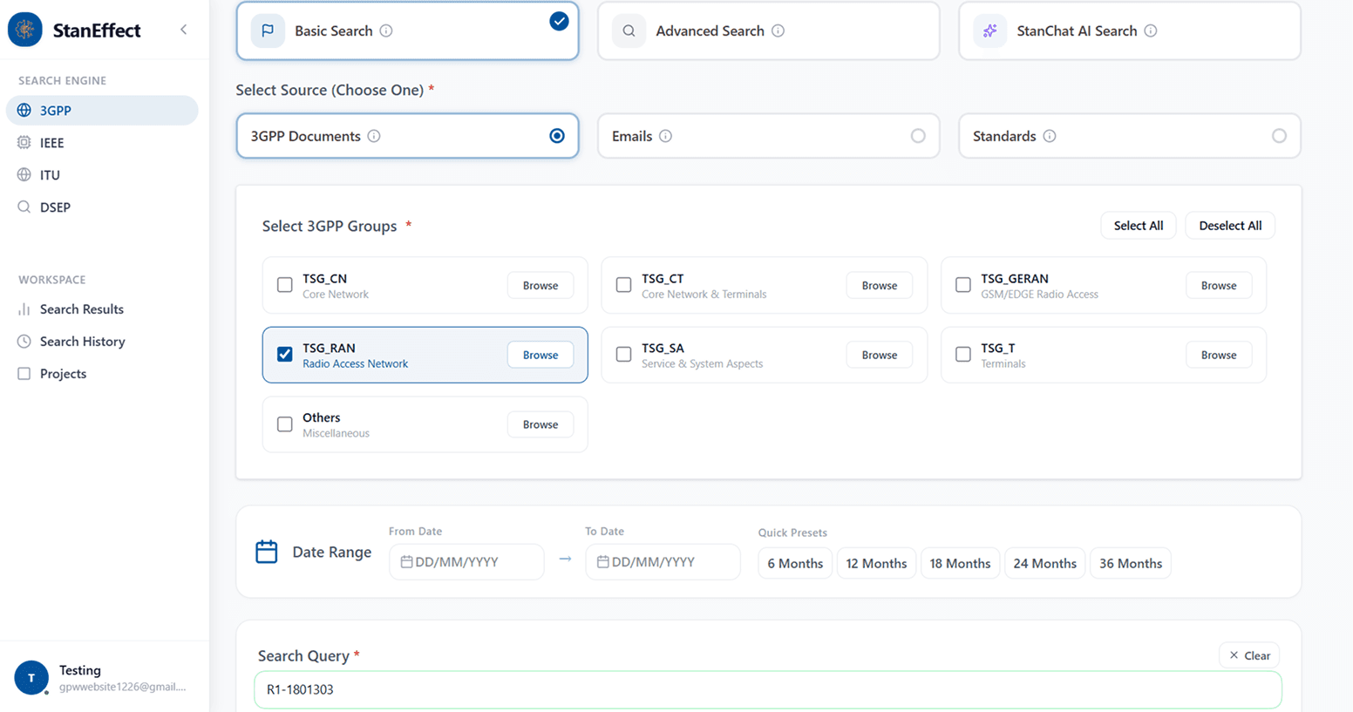Click the flag icon on Basic Search
Viewport: 1353px width, 712px height.
coord(268,31)
